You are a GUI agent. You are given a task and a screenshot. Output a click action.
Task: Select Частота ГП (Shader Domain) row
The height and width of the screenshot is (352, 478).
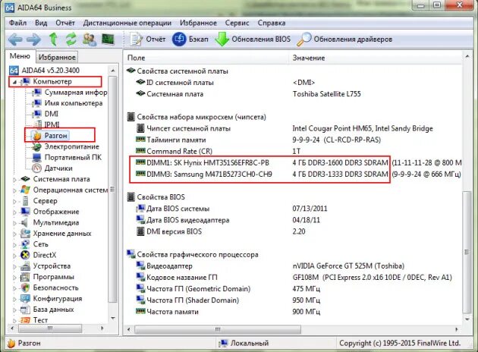(x=294, y=300)
